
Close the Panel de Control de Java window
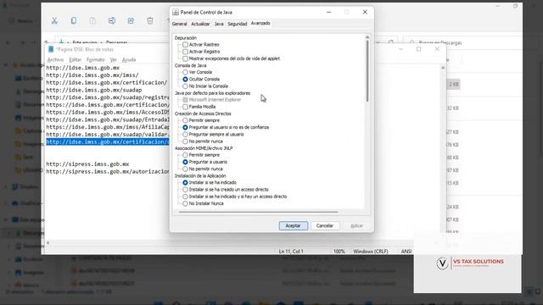365,12
